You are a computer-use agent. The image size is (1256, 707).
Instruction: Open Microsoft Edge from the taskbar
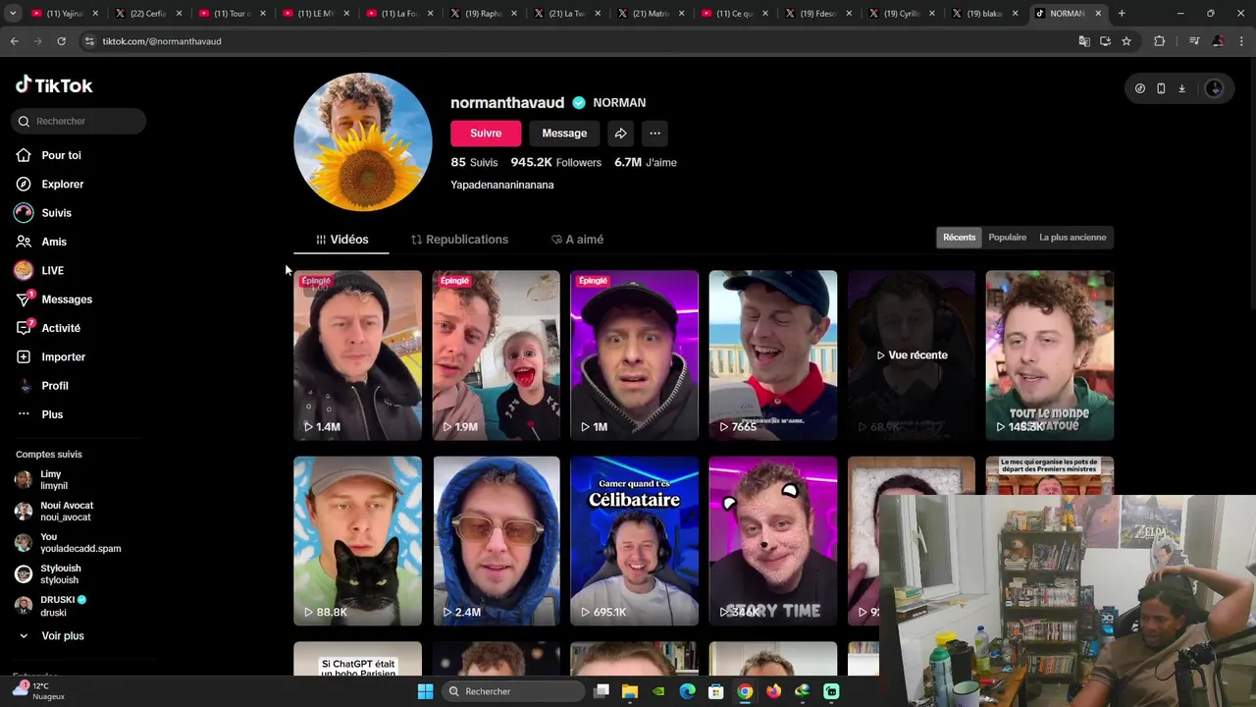pos(688,691)
